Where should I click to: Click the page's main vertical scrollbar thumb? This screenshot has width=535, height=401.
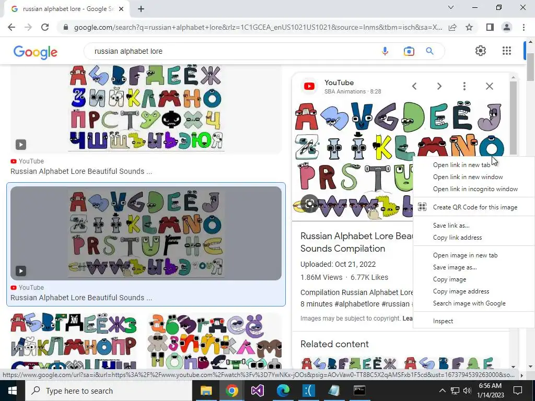pyautogui.click(x=530, y=67)
